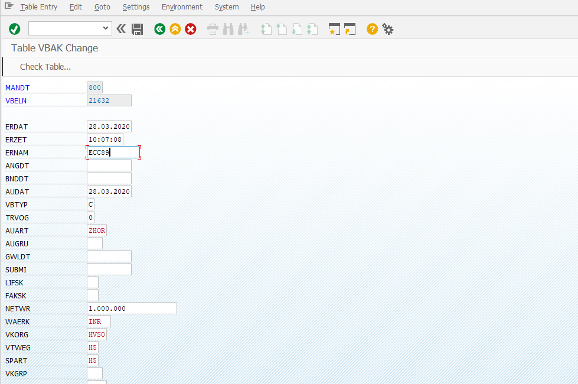Open the Environment menu
578x384 pixels.
click(x=182, y=6)
